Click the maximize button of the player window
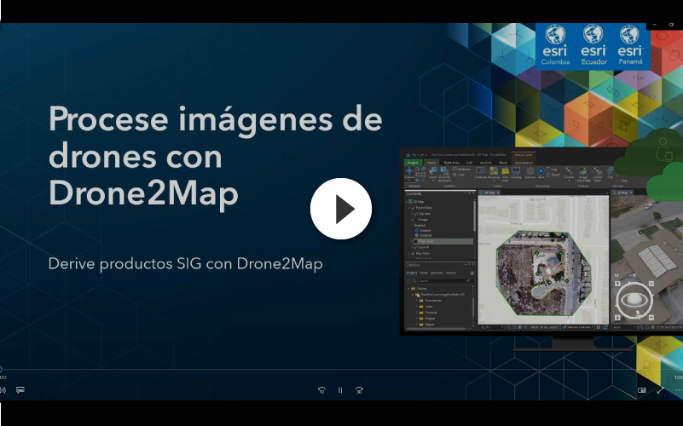Screen dimensions: 683x426 tap(671, 25)
